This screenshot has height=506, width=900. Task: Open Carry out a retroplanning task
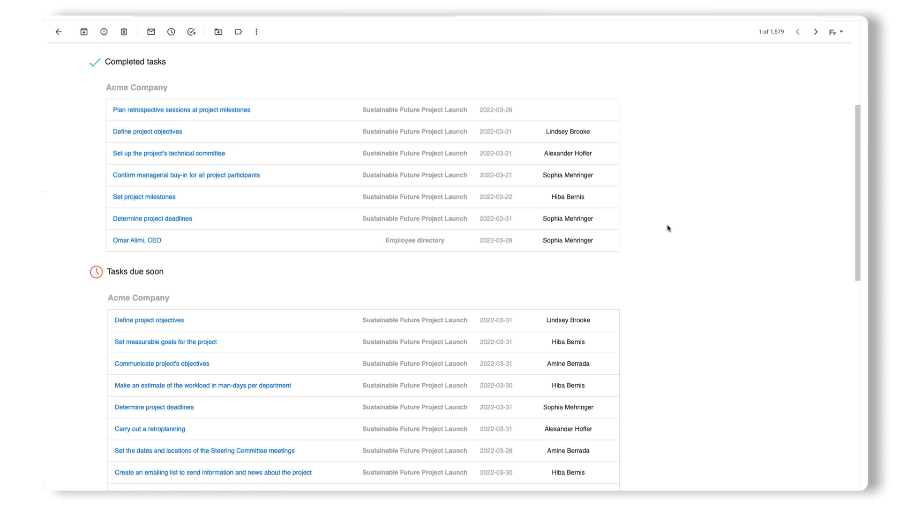tap(150, 429)
